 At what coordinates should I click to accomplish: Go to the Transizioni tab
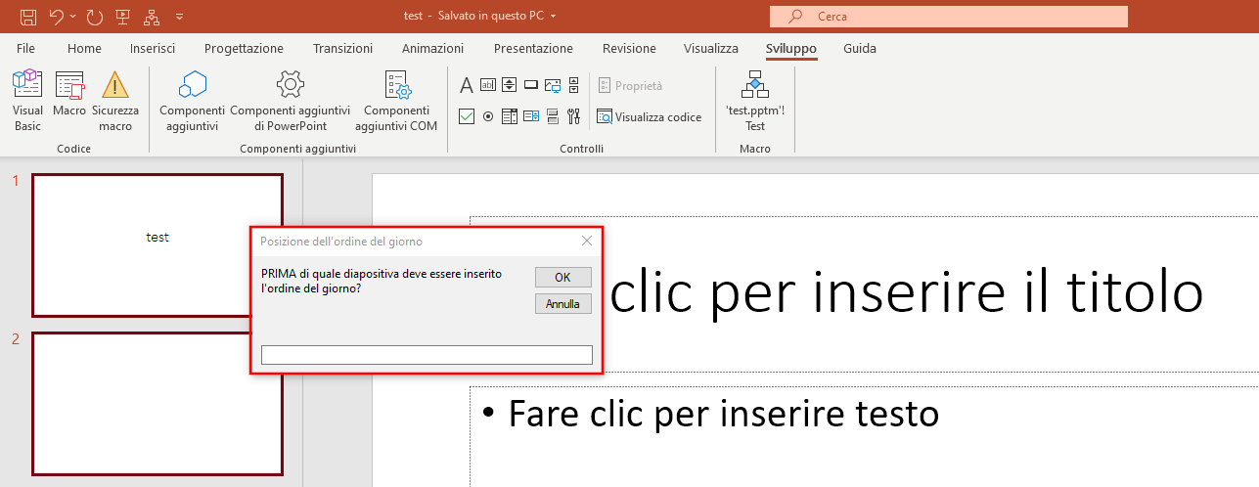click(342, 48)
